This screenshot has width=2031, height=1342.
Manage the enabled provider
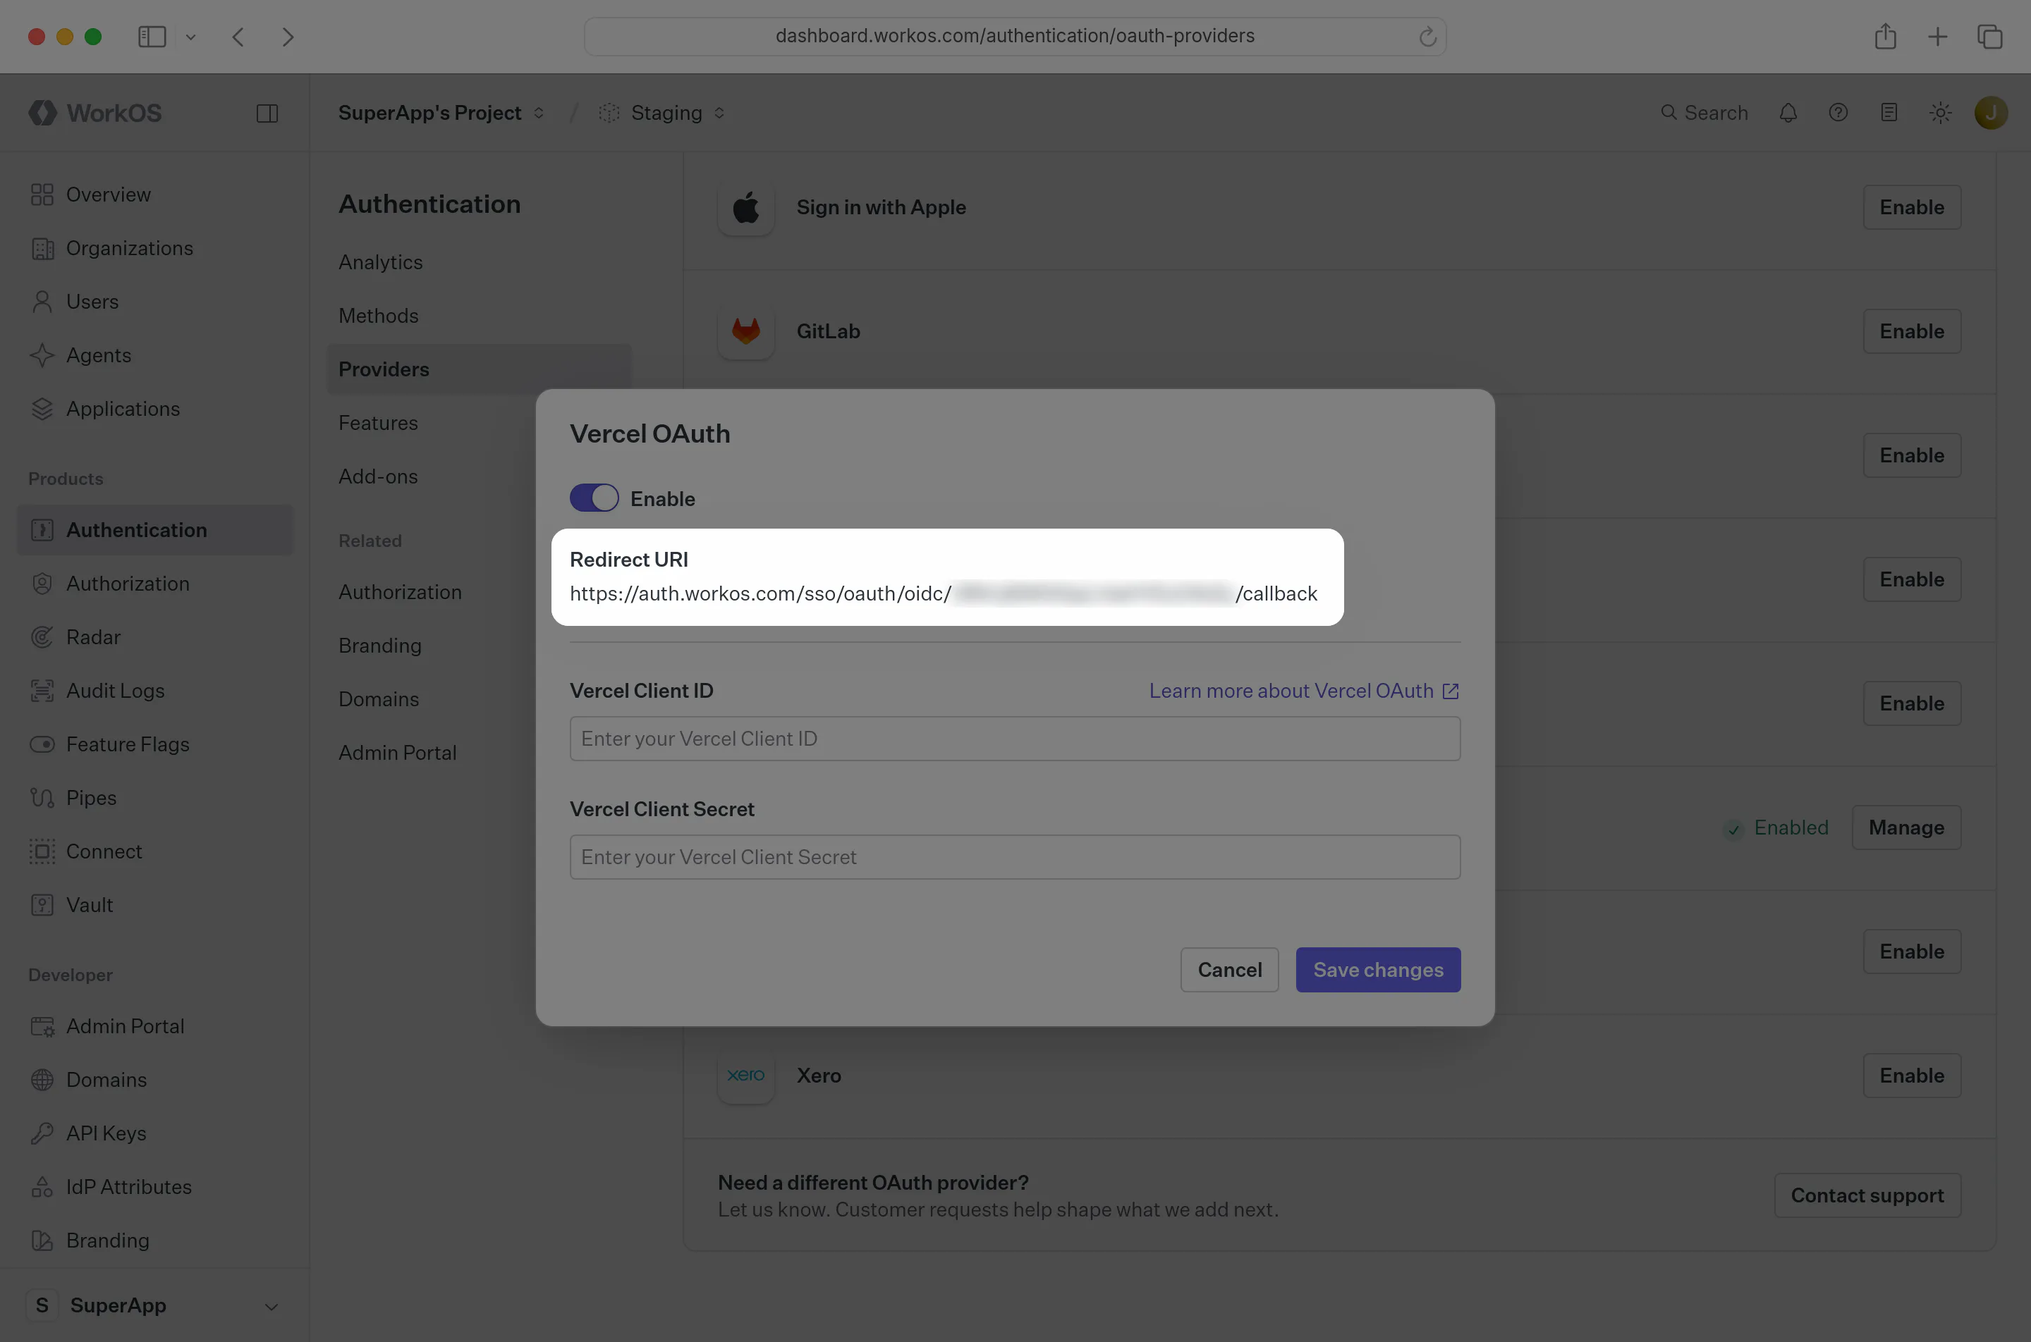[x=1906, y=827]
